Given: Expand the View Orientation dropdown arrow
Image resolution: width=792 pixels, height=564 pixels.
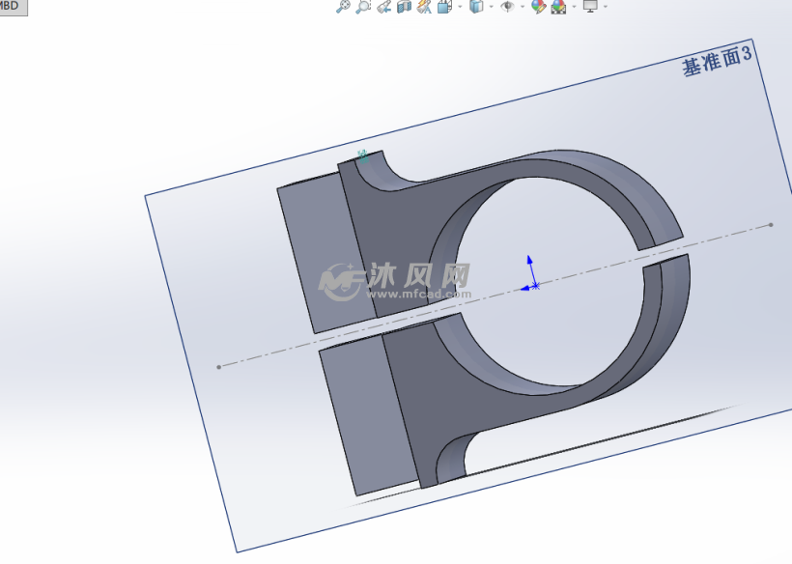Looking at the screenshot, I should [458, 7].
